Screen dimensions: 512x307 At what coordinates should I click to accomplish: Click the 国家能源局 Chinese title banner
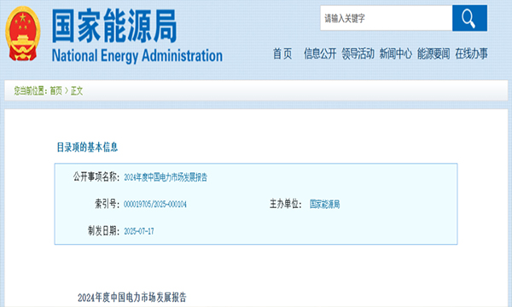pos(114,26)
